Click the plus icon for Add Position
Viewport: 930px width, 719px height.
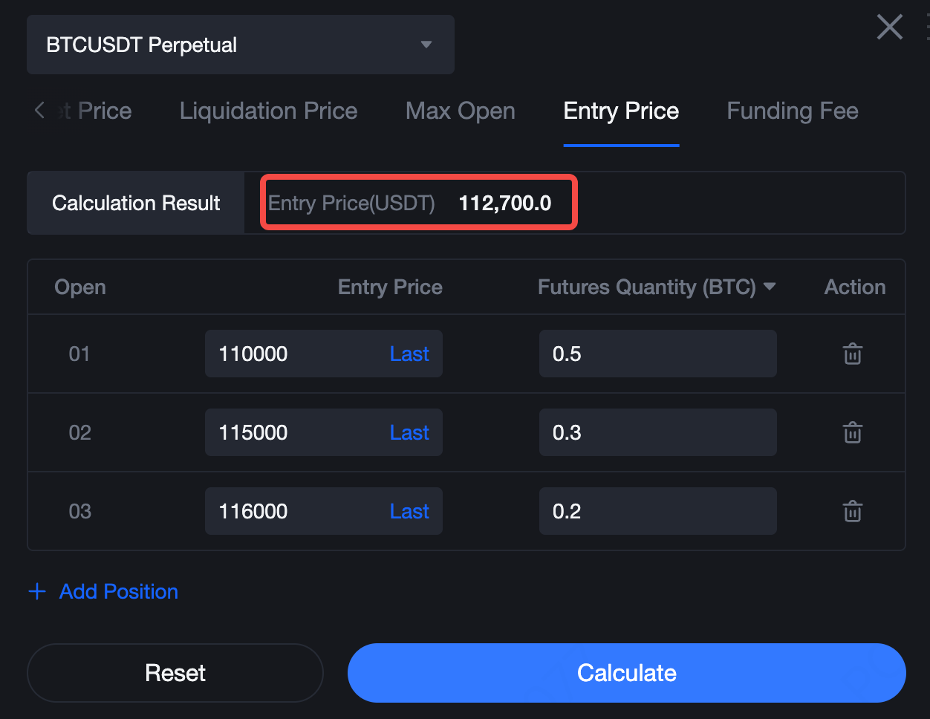[x=37, y=591]
